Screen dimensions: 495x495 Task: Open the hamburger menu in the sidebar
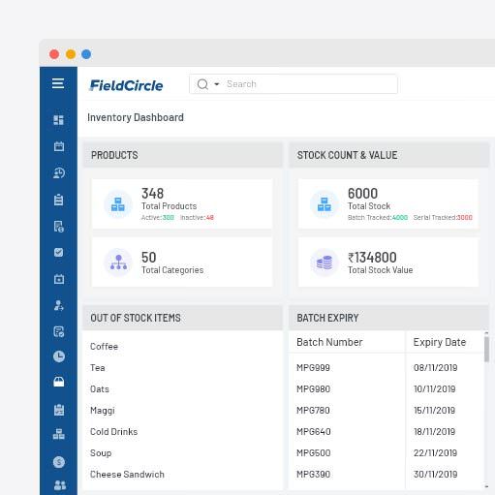point(58,83)
